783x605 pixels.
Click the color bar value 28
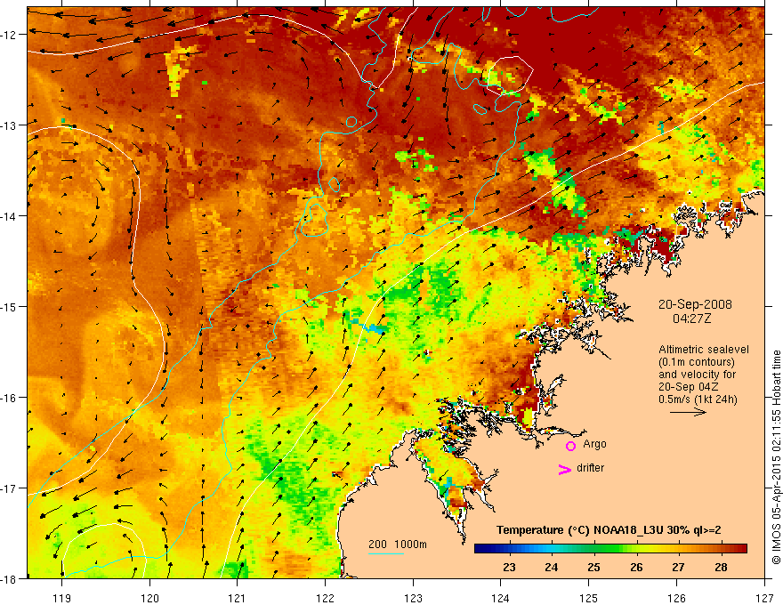(x=721, y=567)
